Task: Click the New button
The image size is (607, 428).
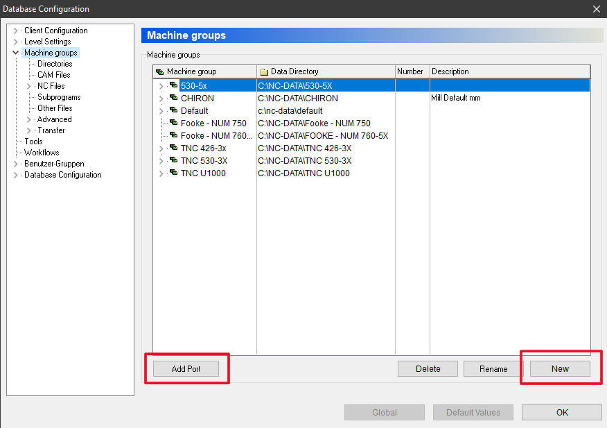Action: 560,368
